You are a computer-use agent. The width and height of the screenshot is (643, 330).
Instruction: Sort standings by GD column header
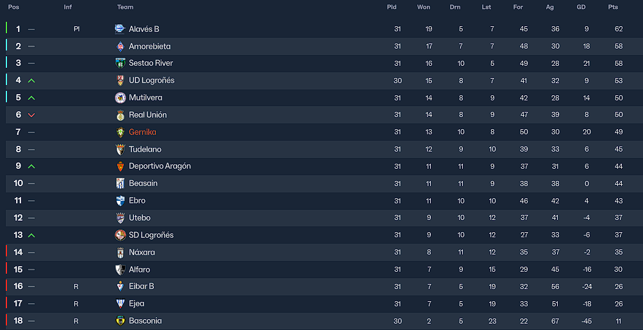tap(581, 7)
